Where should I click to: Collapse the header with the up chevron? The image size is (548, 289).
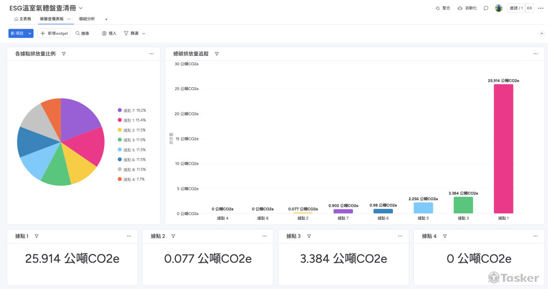pos(541,33)
